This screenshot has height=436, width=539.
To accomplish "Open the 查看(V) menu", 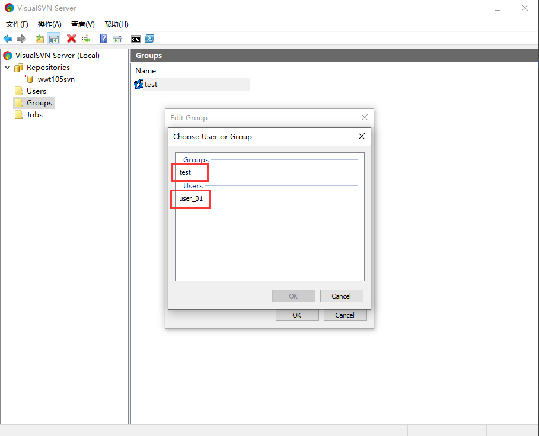I will click(82, 24).
